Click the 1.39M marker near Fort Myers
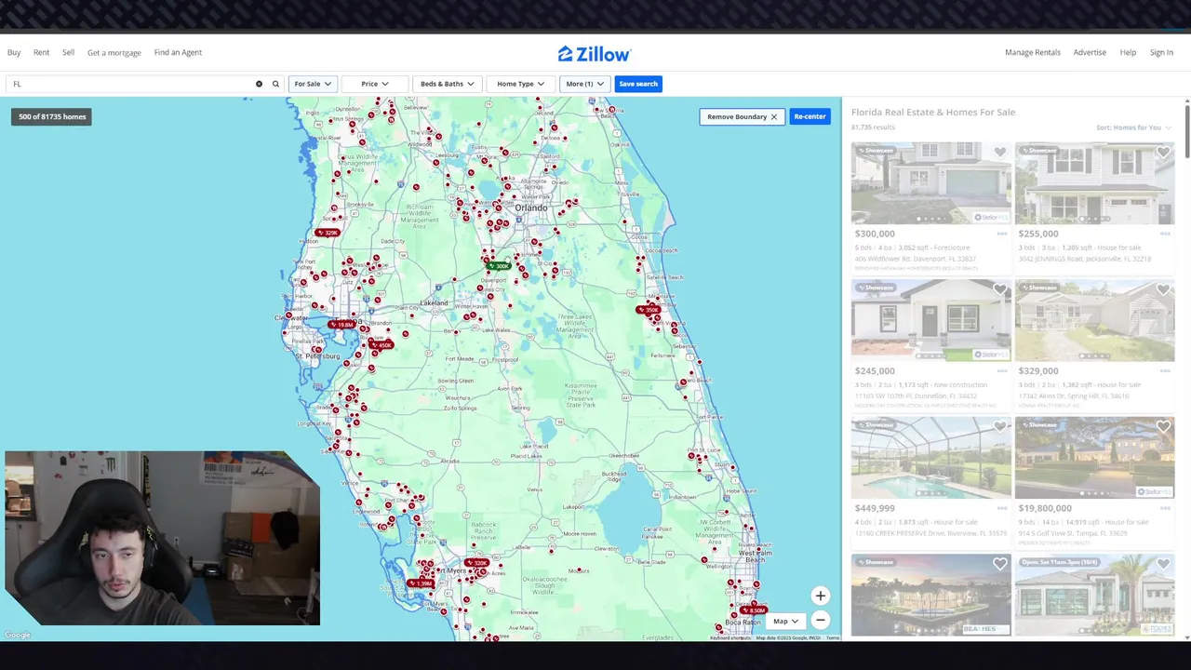 (421, 583)
